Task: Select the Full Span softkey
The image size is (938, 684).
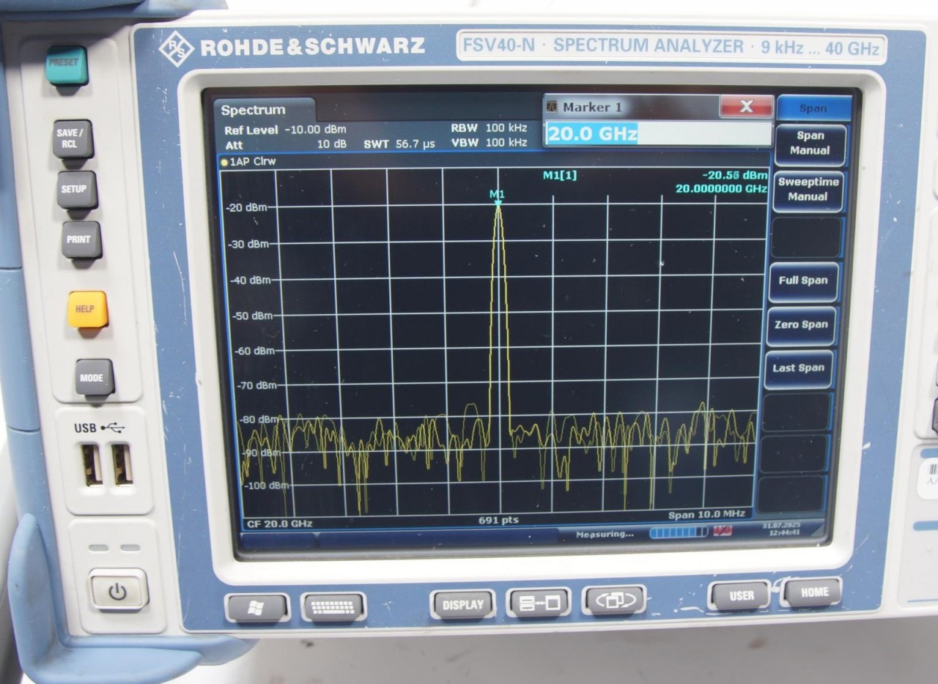Action: coord(803,280)
